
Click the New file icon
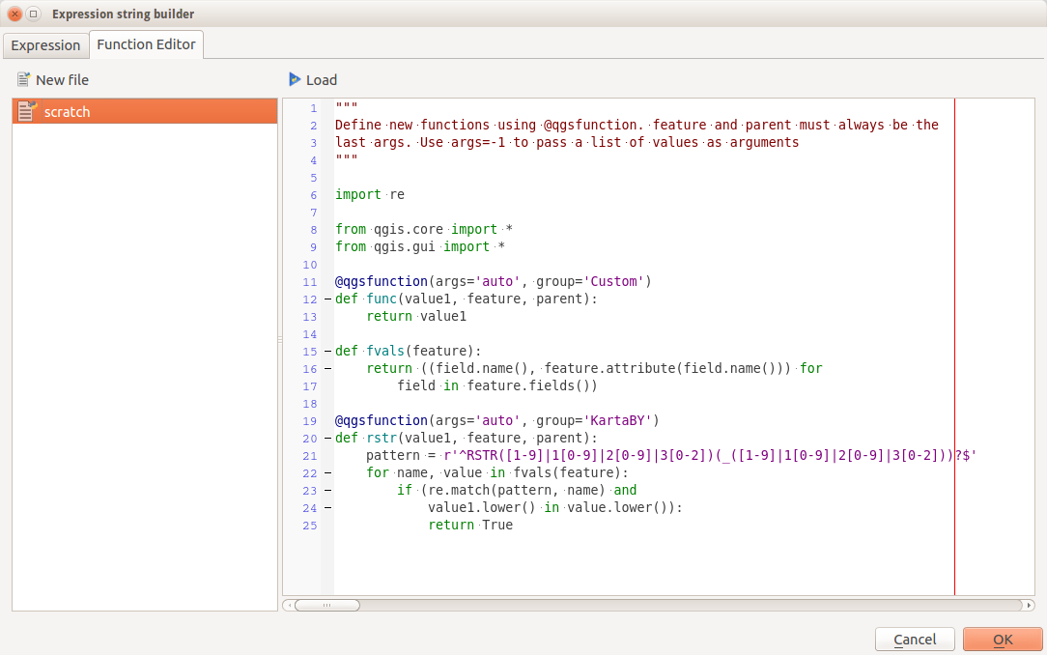click(x=24, y=79)
